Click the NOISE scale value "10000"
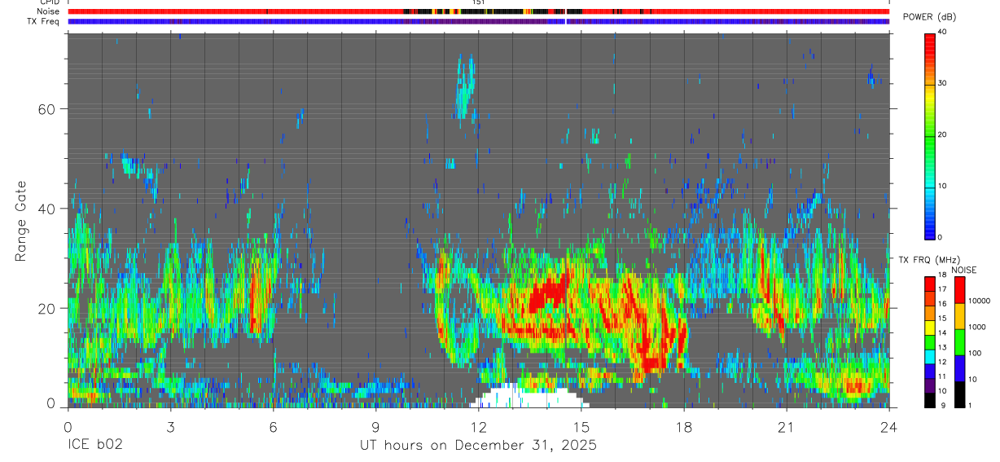This screenshot has height=462, width=1000. pyautogui.click(x=980, y=301)
